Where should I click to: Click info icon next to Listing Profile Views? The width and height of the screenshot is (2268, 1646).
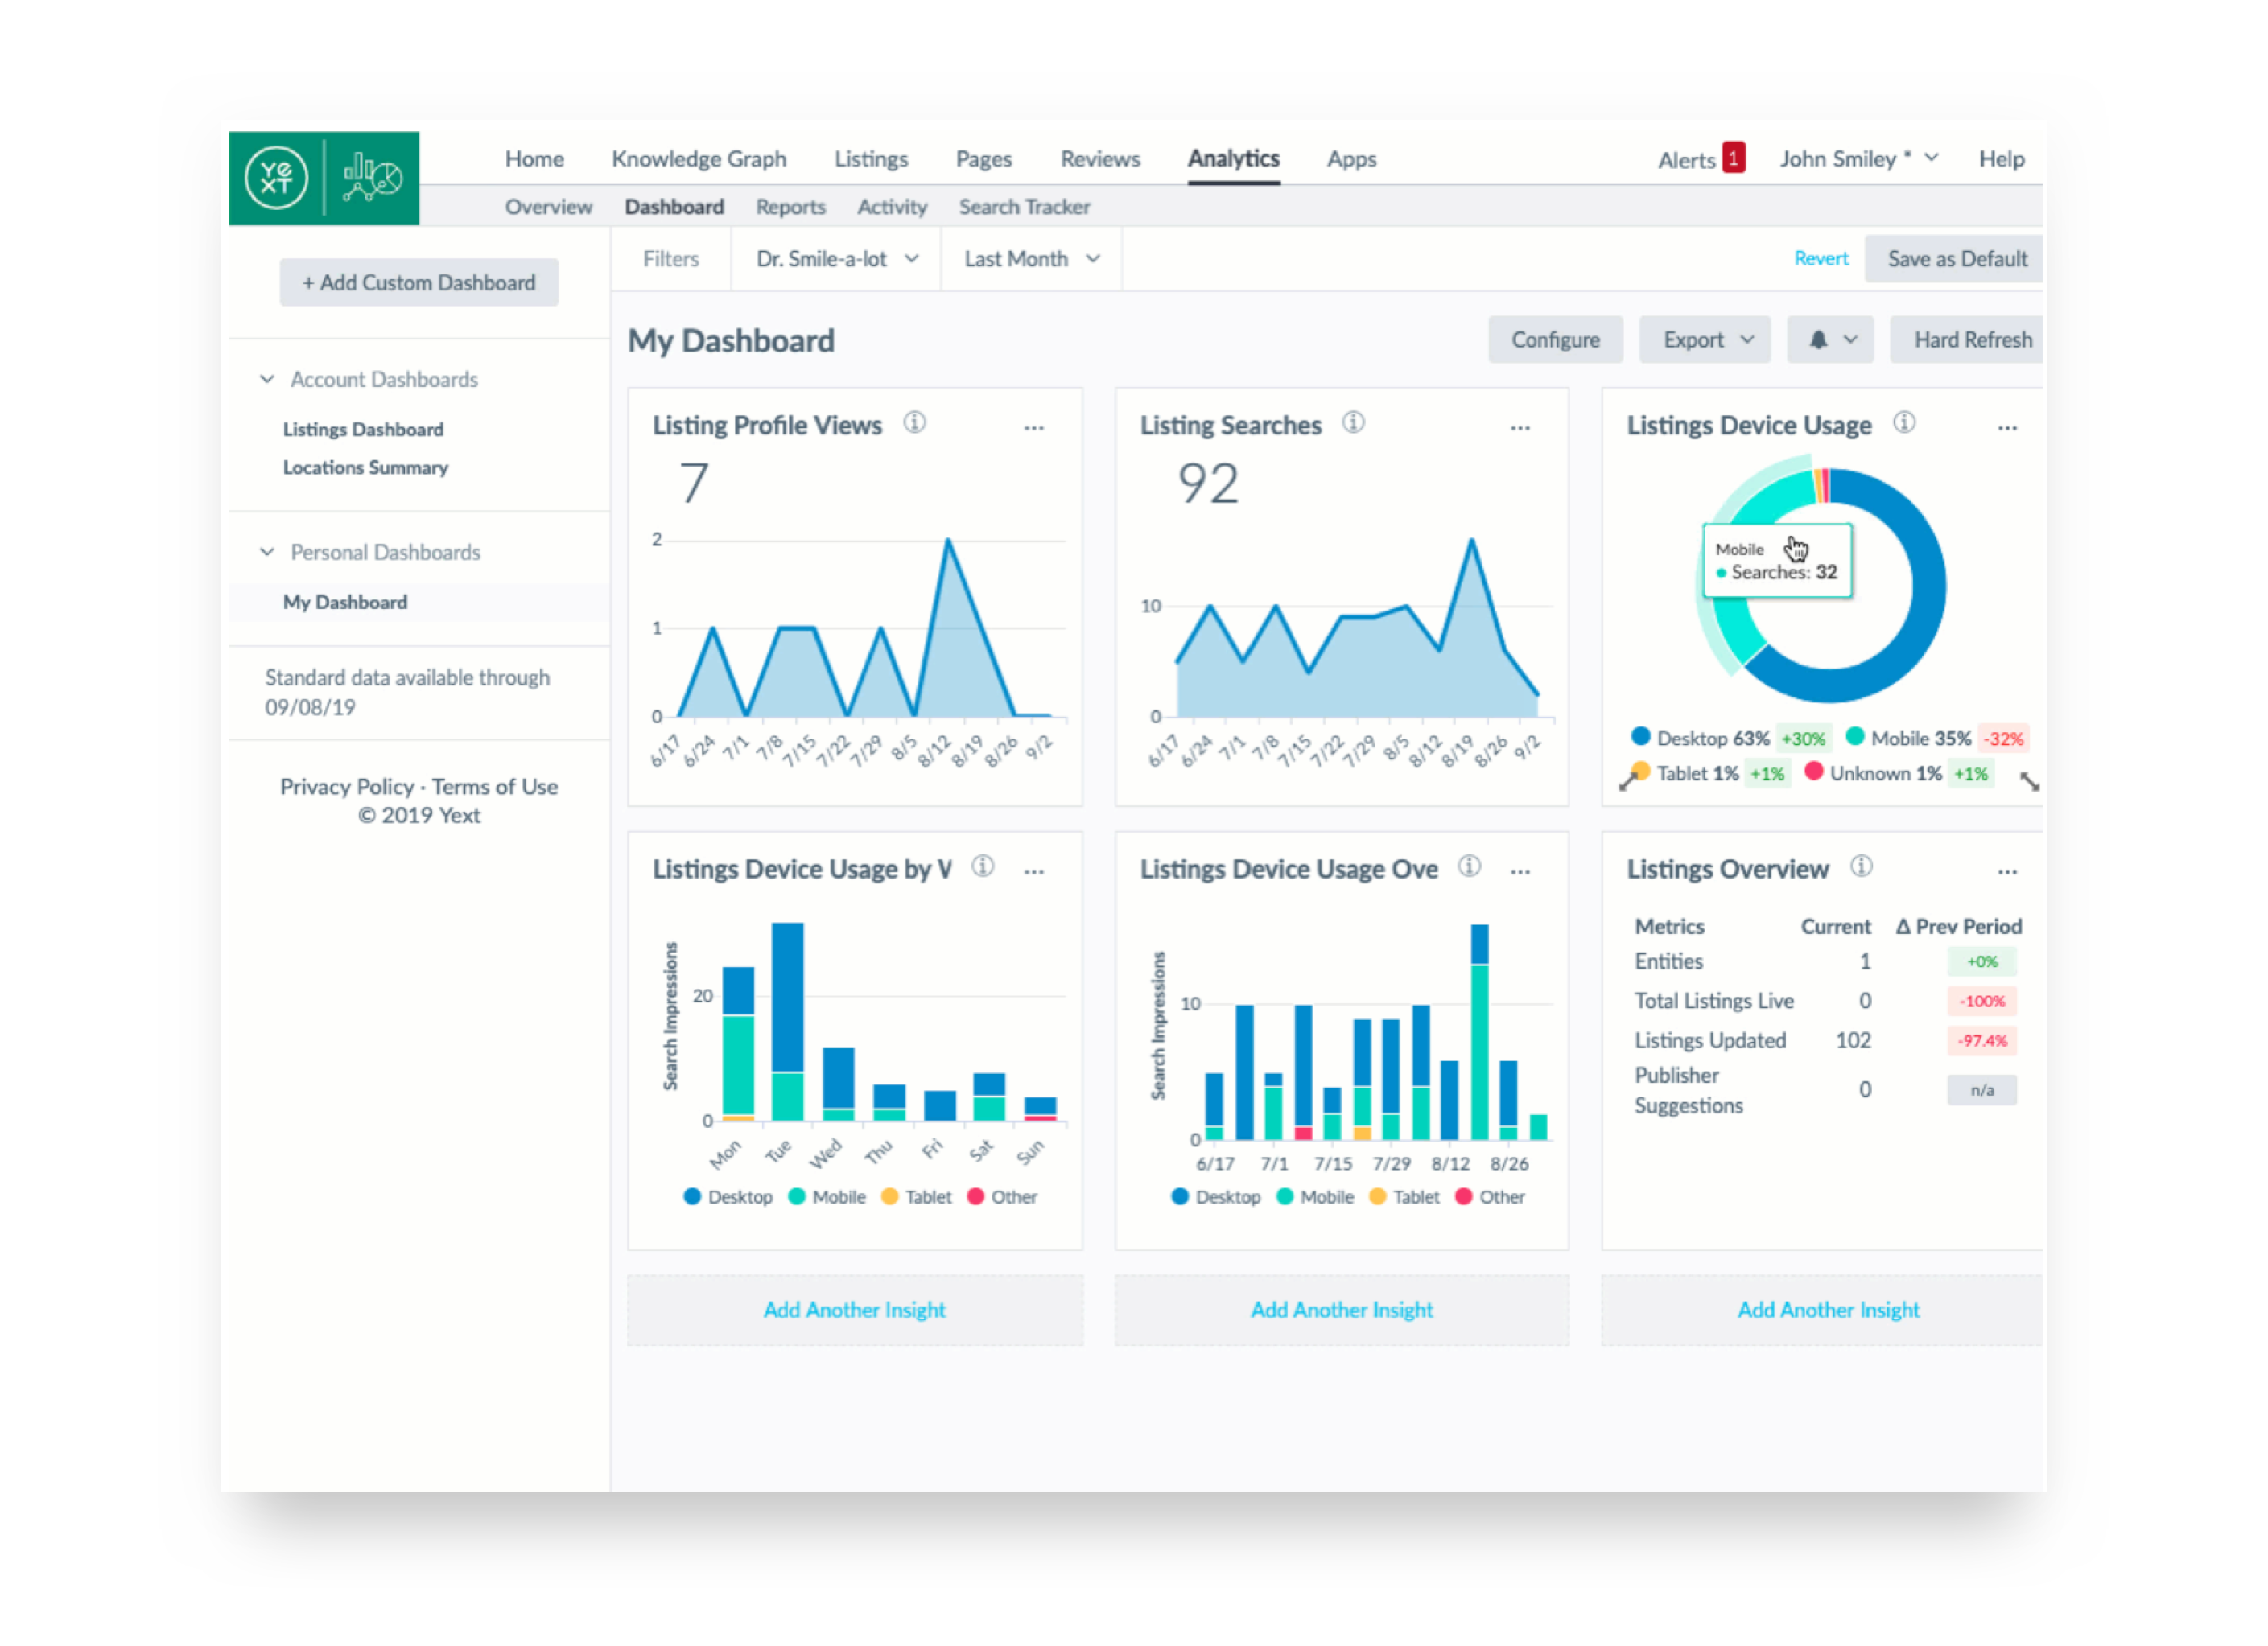[x=914, y=422]
